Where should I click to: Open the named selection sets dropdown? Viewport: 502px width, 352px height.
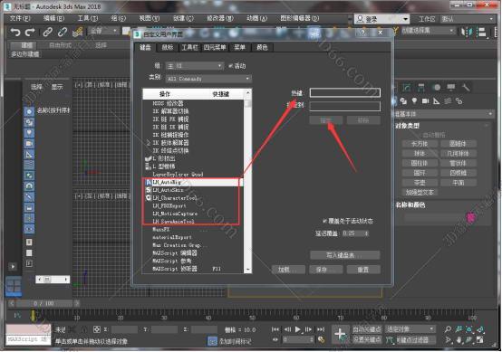click(428, 31)
